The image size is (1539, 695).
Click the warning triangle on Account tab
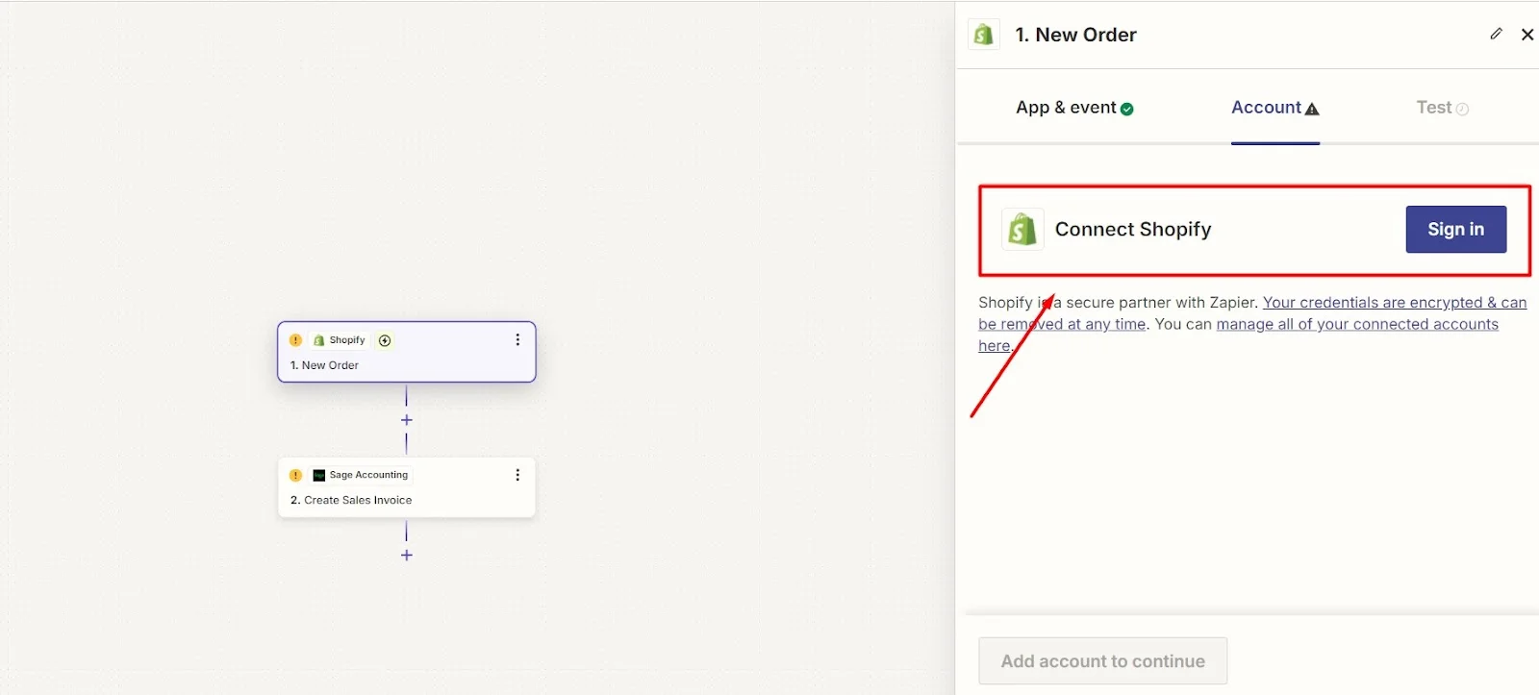coord(1312,109)
